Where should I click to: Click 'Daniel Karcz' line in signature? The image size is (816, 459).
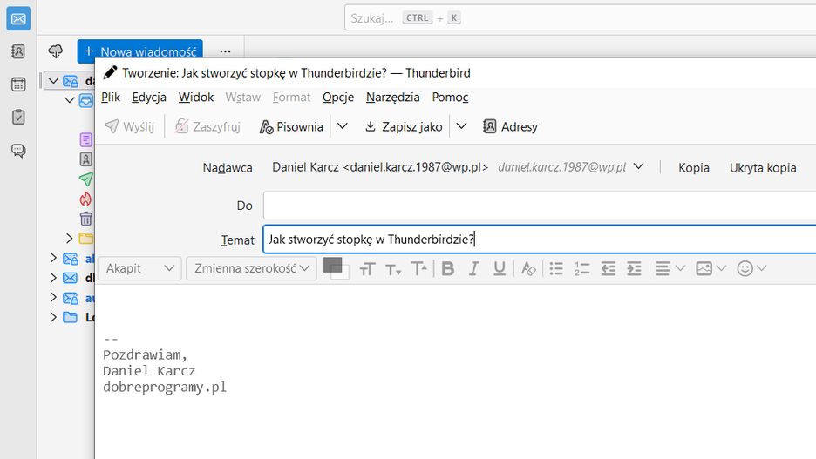coord(149,371)
